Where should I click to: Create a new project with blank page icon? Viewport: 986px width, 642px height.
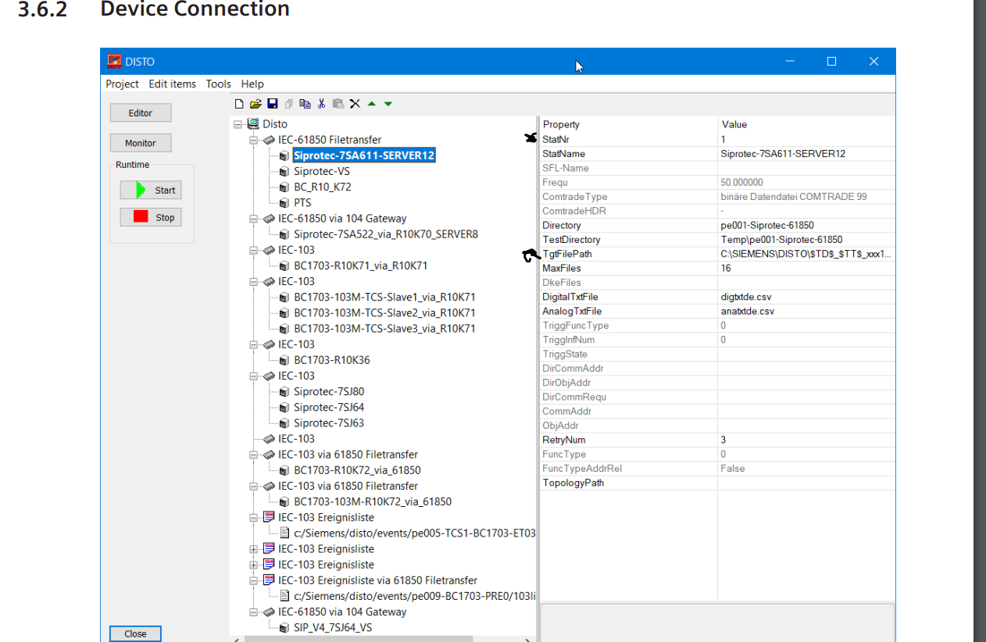point(240,104)
